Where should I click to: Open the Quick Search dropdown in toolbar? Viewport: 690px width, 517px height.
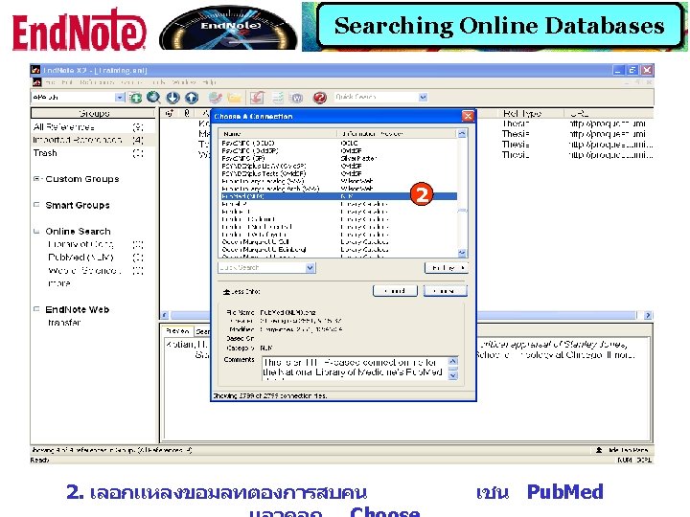tap(423, 97)
